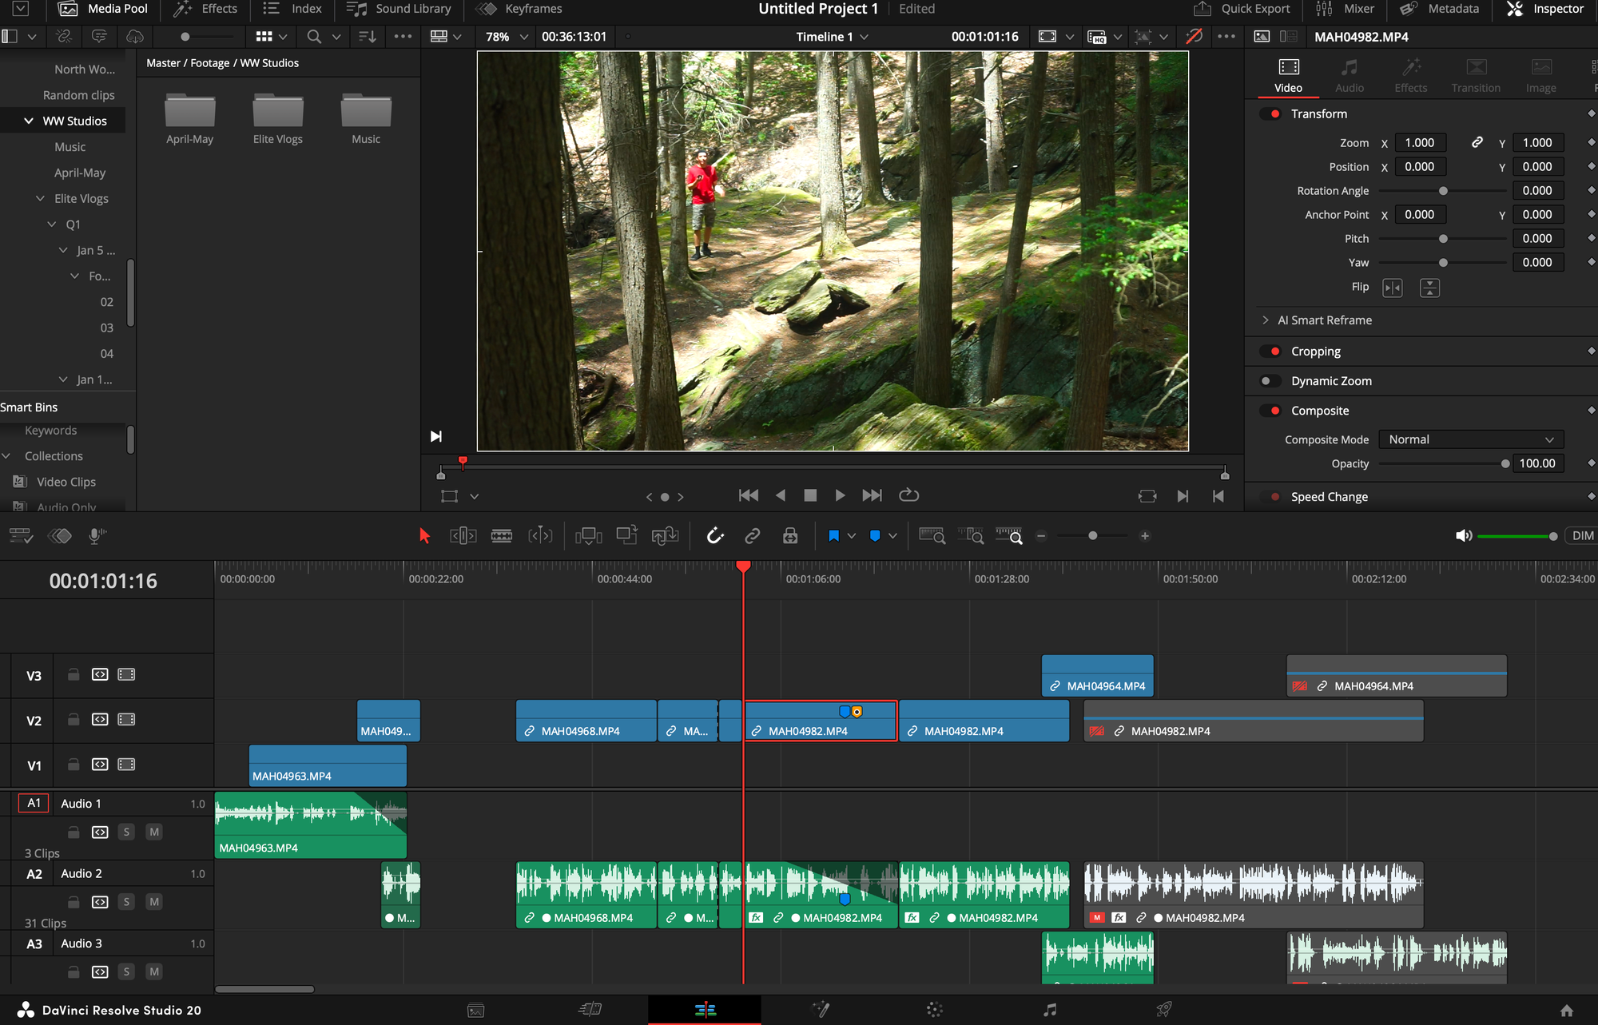This screenshot has height=1025, width=1598.
Task: Click the DIM audio button
Action: 1582,536
